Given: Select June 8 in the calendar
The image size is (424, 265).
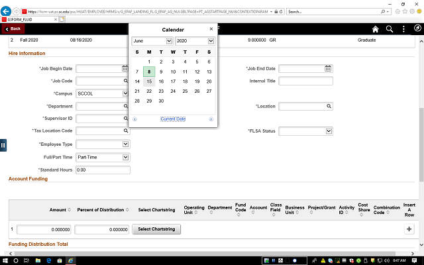Looking at the screenshot, I should click(x=149, y=72).
